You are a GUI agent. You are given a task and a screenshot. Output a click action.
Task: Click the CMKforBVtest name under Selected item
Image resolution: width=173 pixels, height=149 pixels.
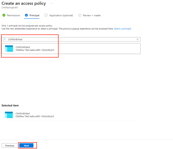point(23,113)
